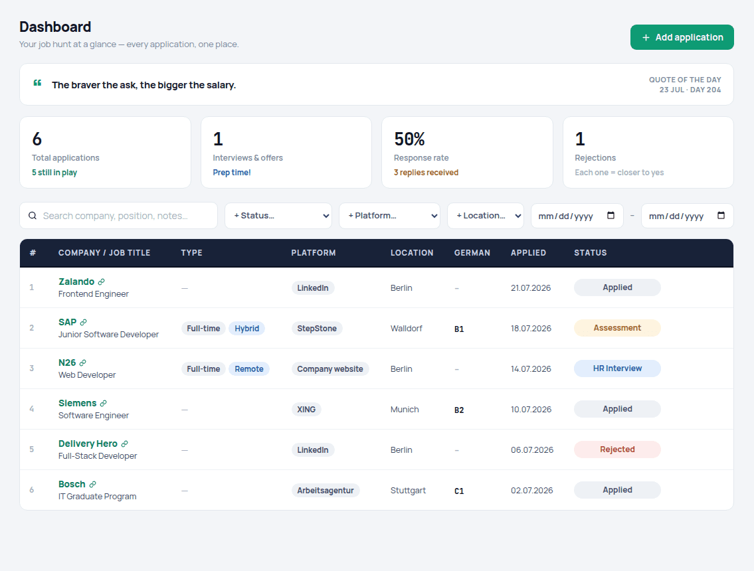
Task: Focus the search company input field
Action: pos(119,216)
